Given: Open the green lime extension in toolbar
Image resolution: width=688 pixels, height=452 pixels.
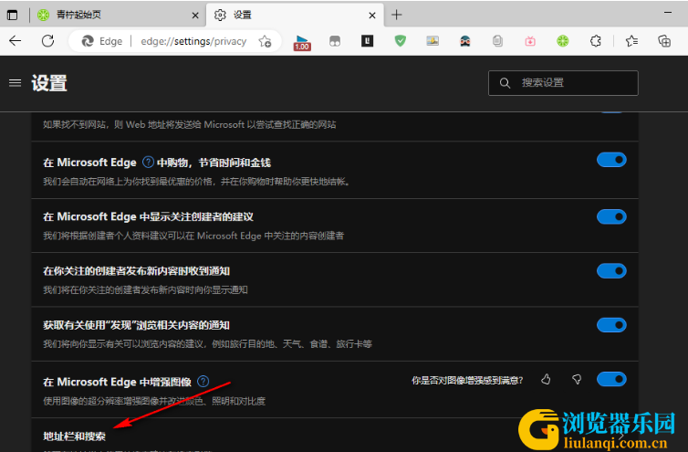Looking at the screenshot, I should 562,41.
